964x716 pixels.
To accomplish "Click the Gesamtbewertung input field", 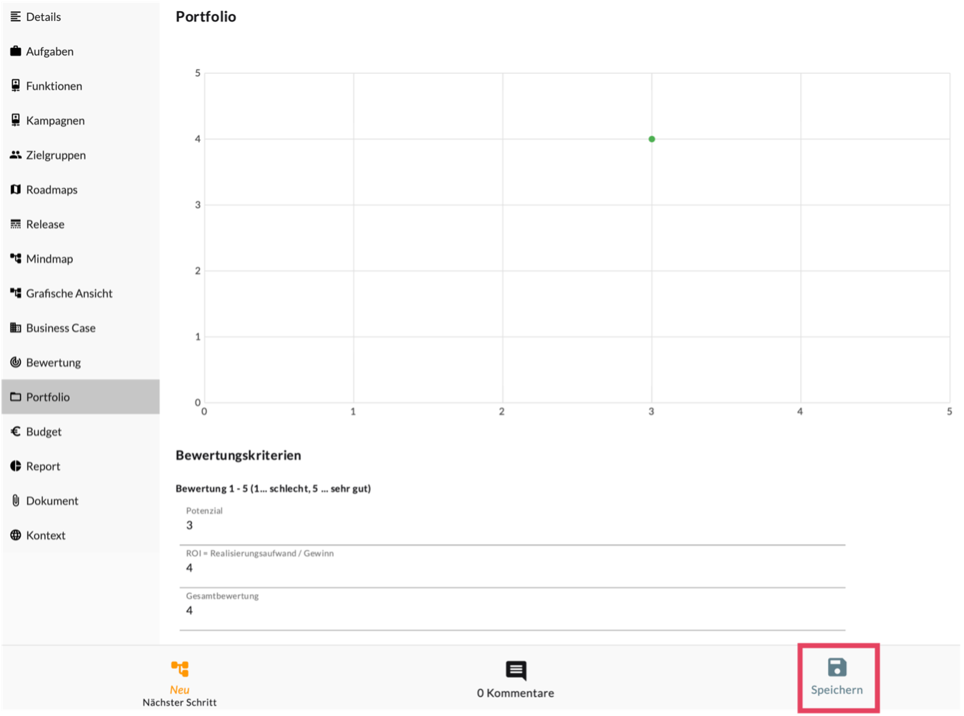I will pyautogui.click(x=512, y=611).
